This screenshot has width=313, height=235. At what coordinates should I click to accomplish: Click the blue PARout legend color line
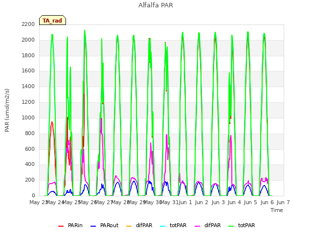[93, 226]
